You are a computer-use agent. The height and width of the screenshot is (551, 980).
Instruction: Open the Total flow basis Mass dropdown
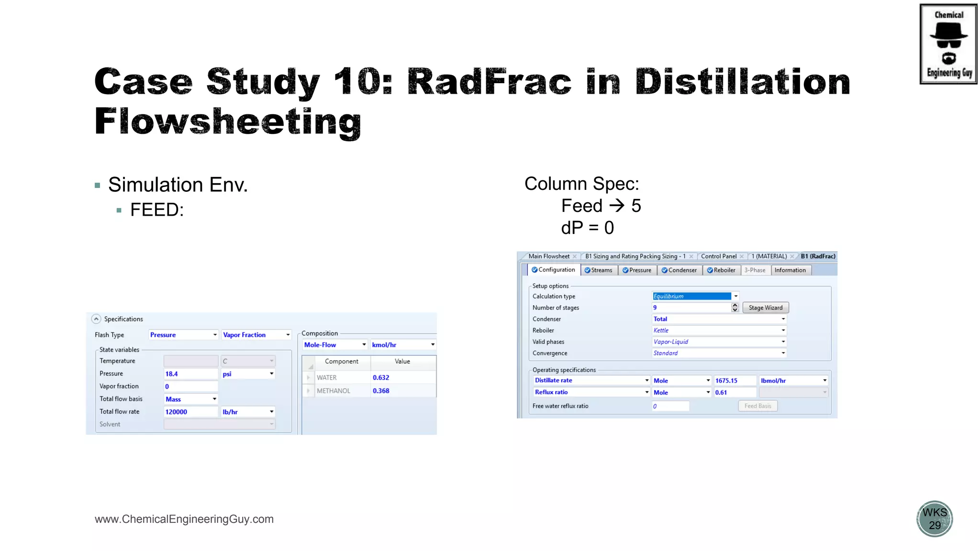click(x=191, y=399)
